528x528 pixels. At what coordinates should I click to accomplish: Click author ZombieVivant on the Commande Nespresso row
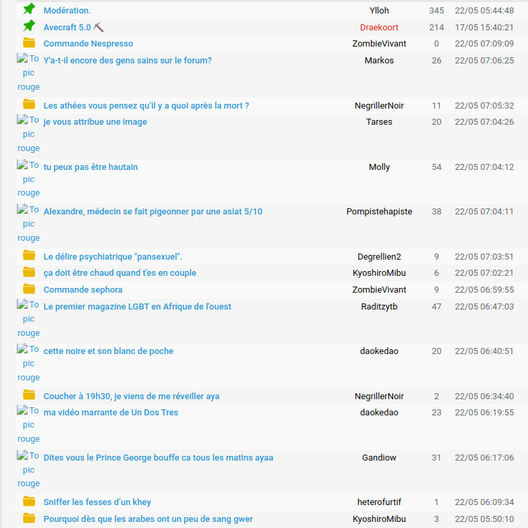point(379,44)
